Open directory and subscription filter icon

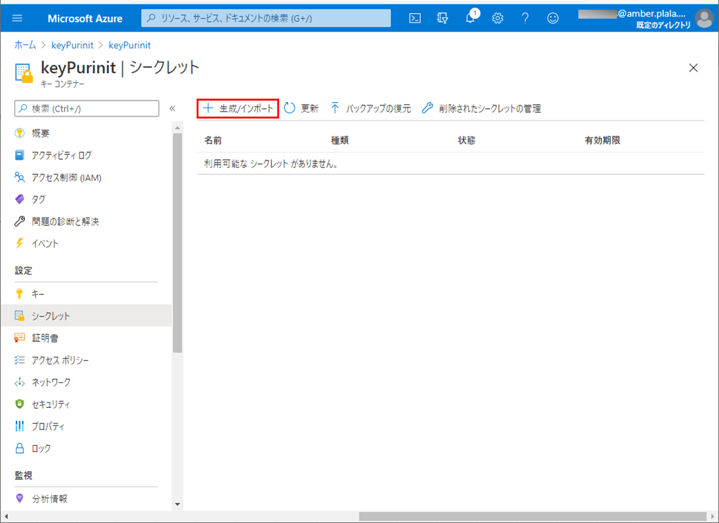click(x=442, y=19)
